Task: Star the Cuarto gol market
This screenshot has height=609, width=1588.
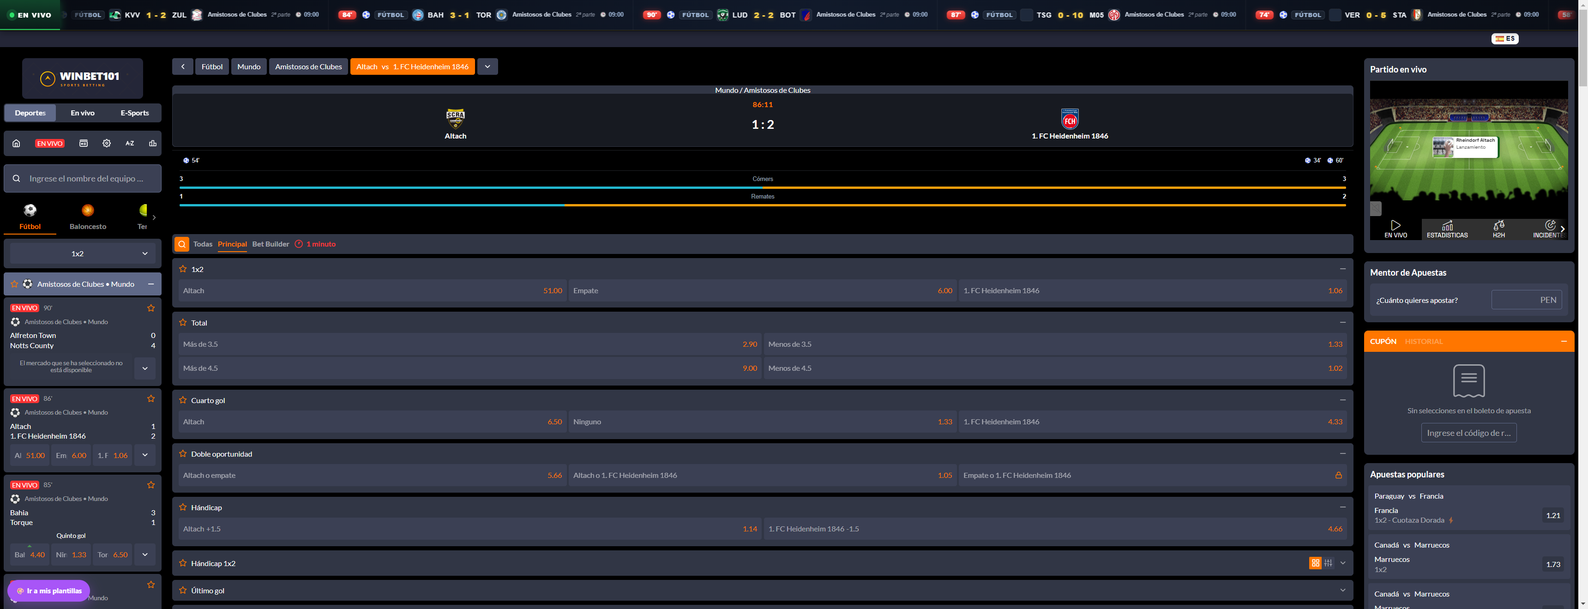Action: click(x=183, y=400)
